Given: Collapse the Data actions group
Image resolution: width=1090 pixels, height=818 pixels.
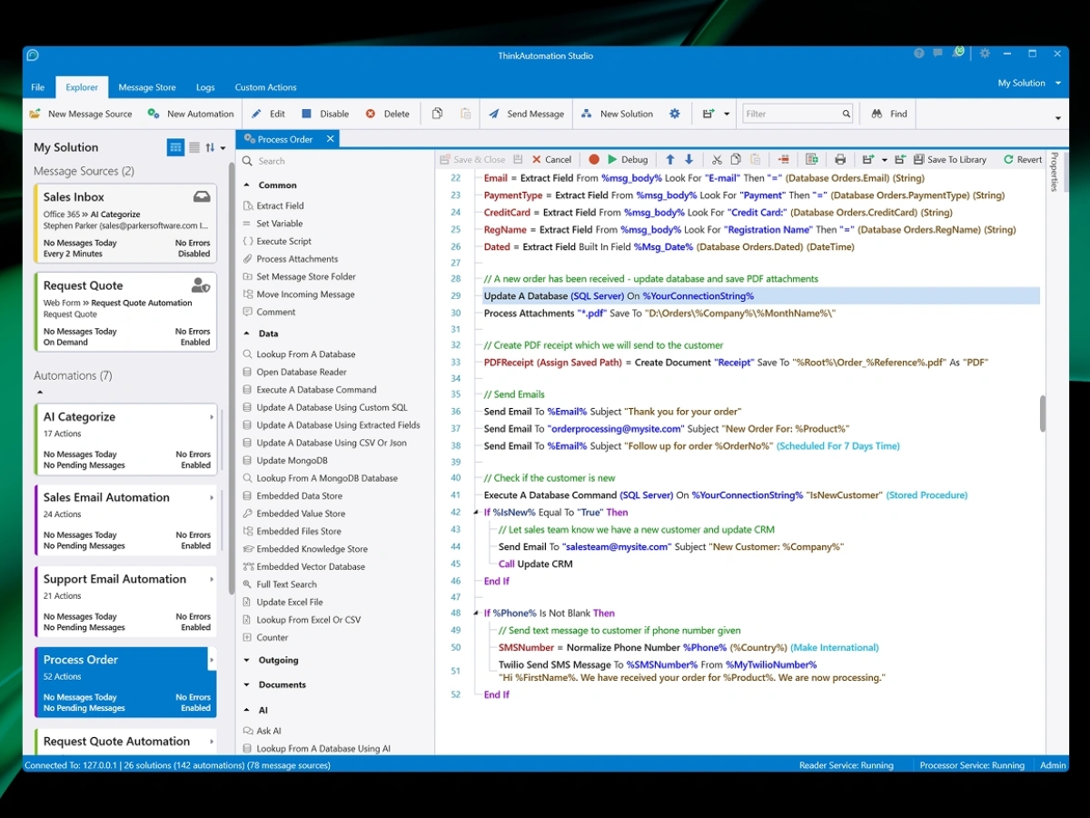Looking at the screenshot, I should click(x=248, y=334).
